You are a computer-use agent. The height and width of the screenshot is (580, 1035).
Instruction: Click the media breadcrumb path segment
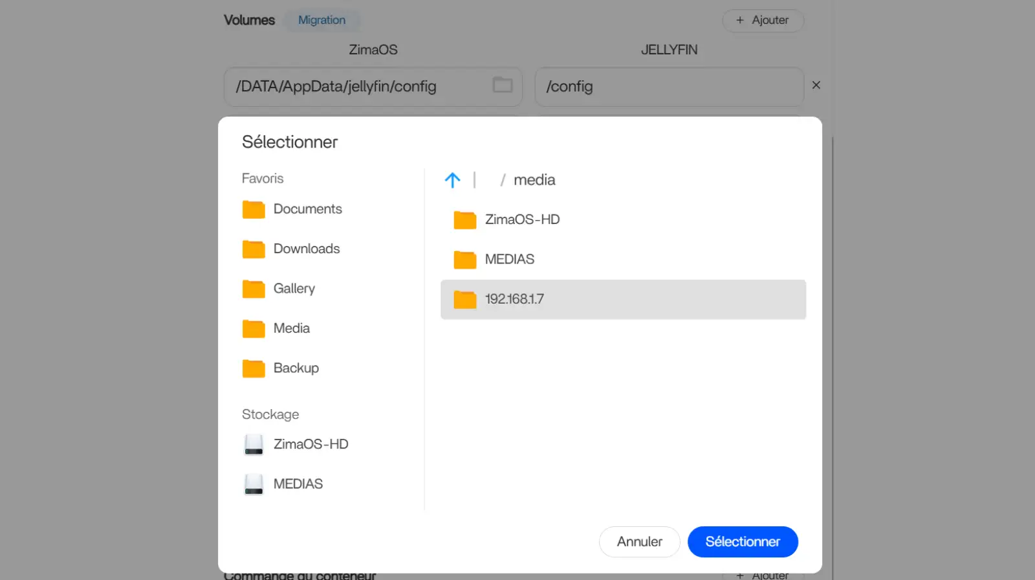(534, 180)
